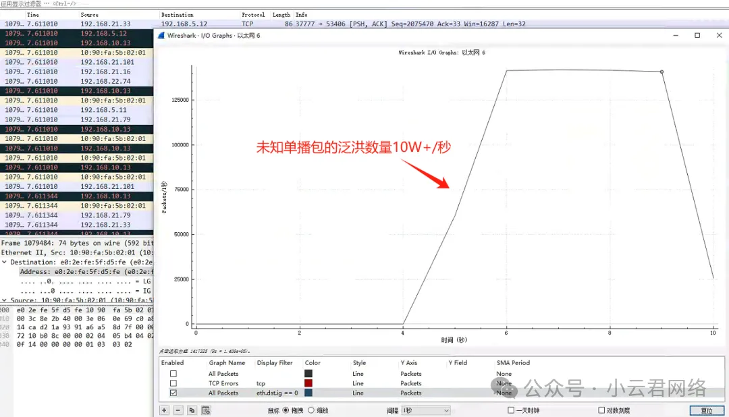Maximize the I/O Graphs dialog window
Viewport: 729px width, 417px height.
coord(697,35)
